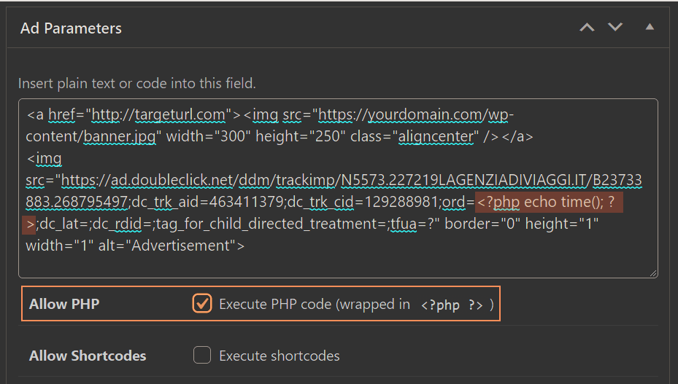Image resolution: width=678 pixels, height=384 pixels.
Task: Click the inline <?php ?> code sample
Action: coord(452,305)
